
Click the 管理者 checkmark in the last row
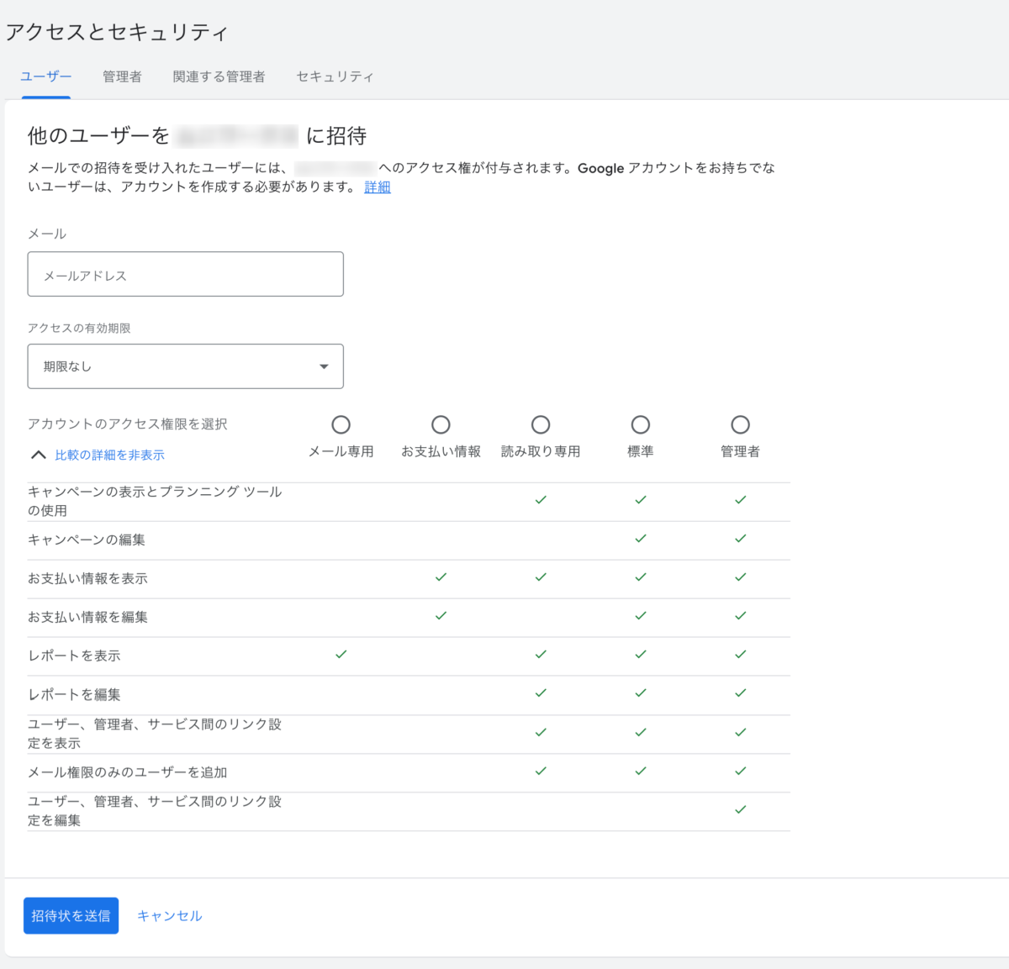coord(740,810)
